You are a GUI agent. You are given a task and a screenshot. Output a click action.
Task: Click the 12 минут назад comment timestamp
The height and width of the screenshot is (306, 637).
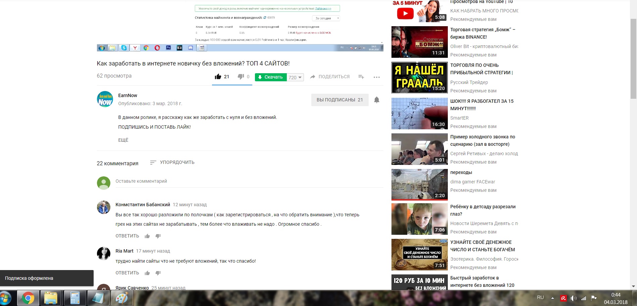190,205
